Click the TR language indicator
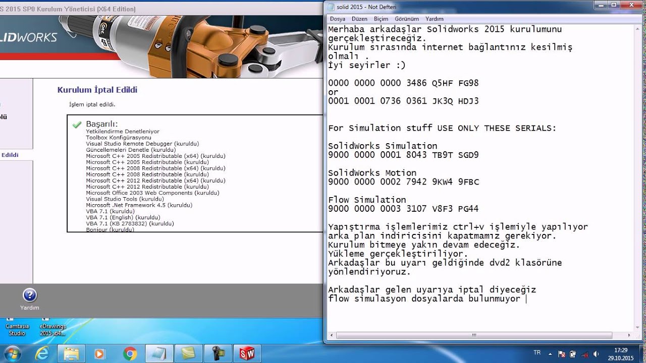Image resolution: width=646 pixels, height=363 pixels. pos(537,352)
